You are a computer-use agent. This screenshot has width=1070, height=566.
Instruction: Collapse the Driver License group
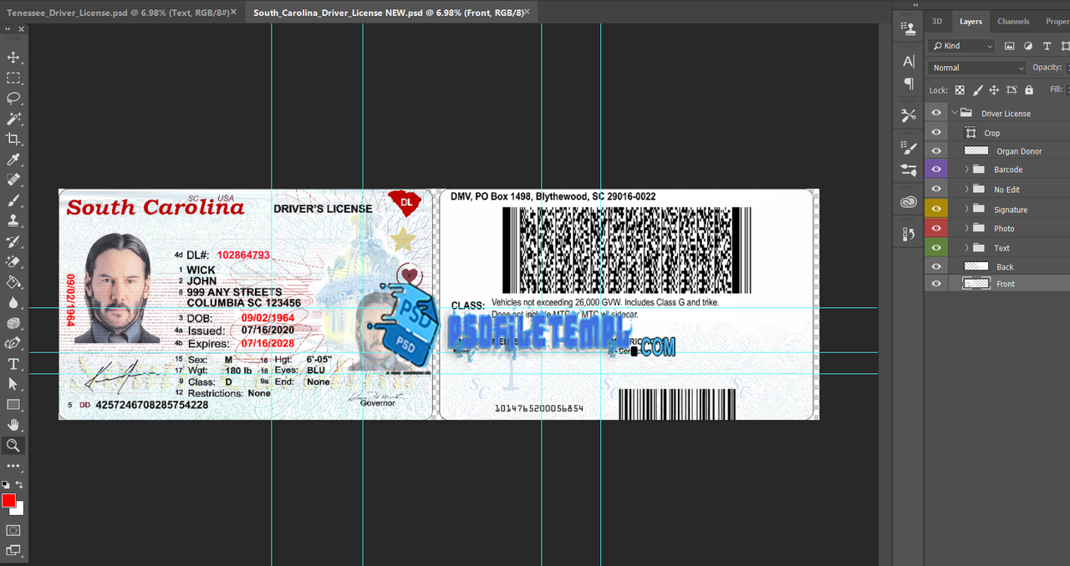click(x=954, y=113)
